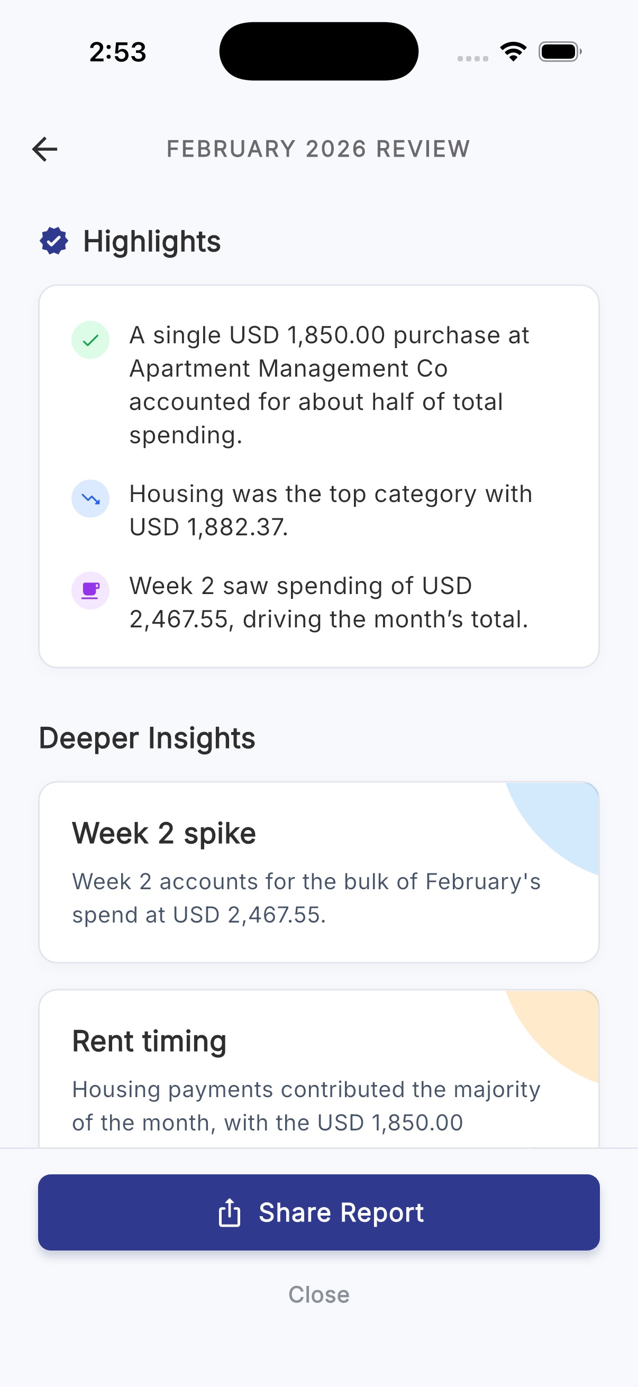Image resolution: width=638 pixels, height=1387 pixels.
Task: Open the Week 2 spike insight card
Action: point(318,872)
